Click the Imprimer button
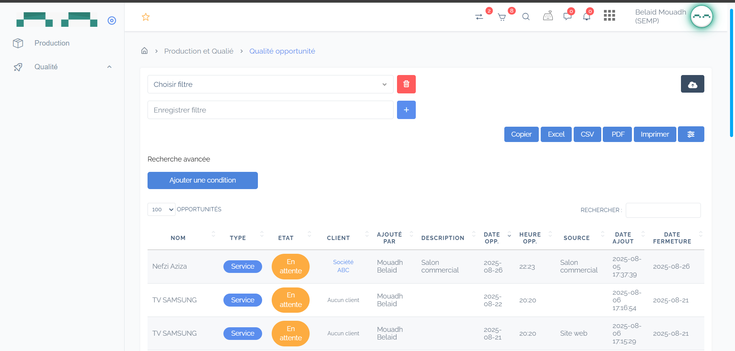Viewport: 735px width, 351px height. click(655, 134)
